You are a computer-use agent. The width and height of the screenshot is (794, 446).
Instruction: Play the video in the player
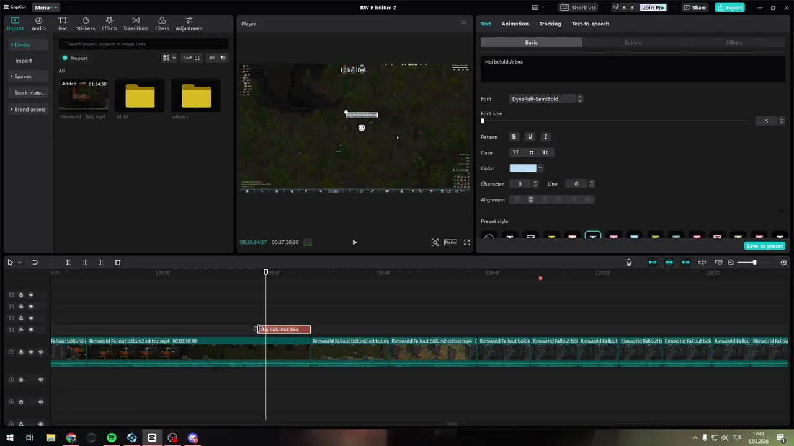point(355,242)
